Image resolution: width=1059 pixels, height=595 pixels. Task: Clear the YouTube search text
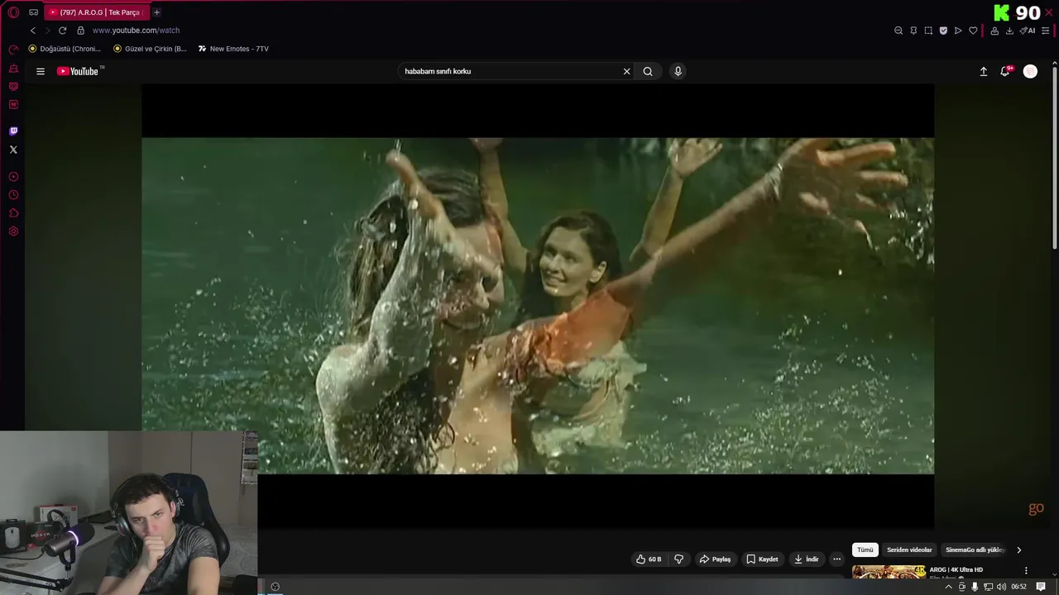tap(626, 71)
